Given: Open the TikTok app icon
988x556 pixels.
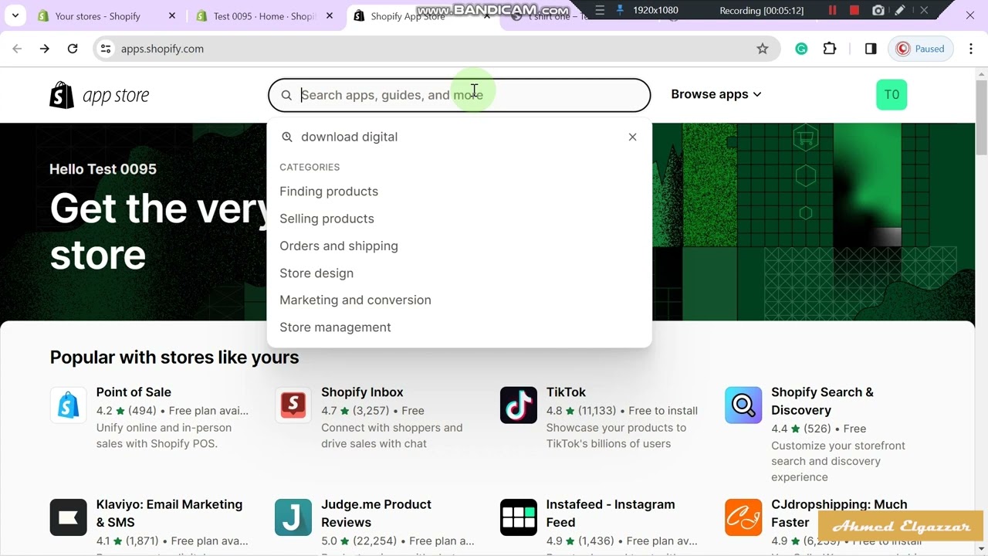Looking at the screenshot, I should click(519, 405).
